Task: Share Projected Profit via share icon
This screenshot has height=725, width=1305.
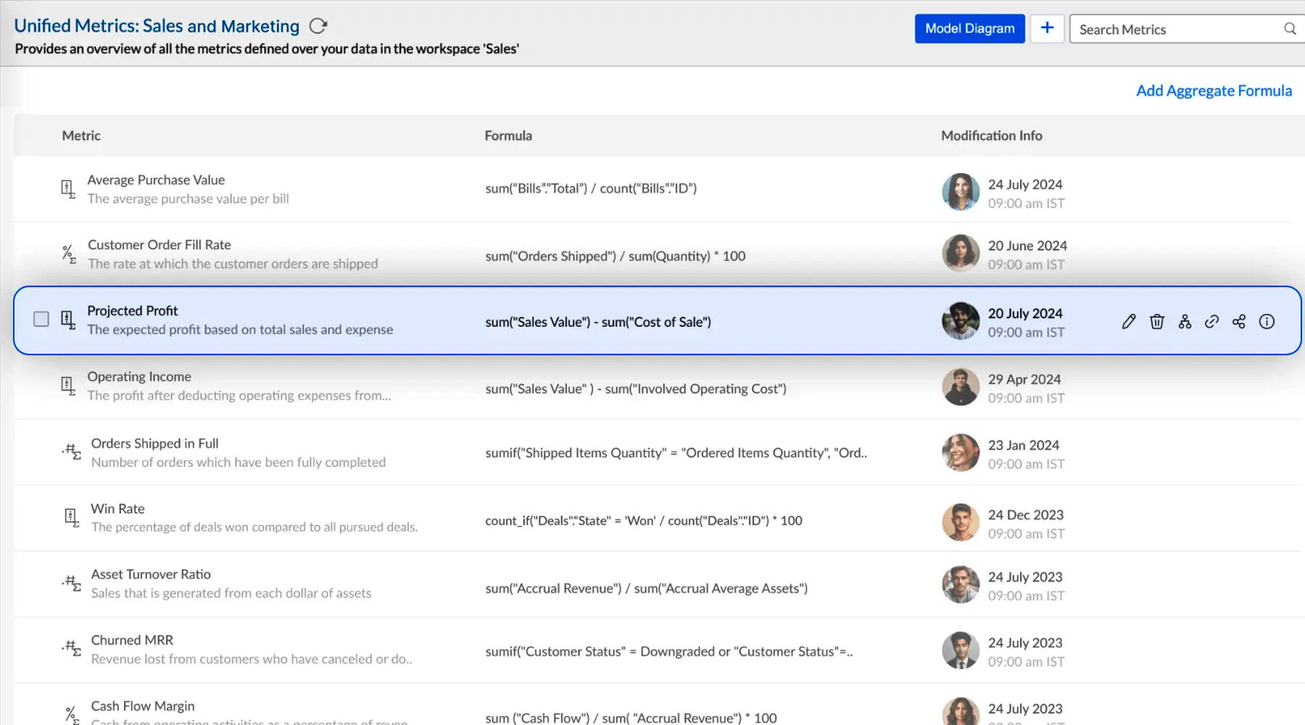Action: [1239, 321]
